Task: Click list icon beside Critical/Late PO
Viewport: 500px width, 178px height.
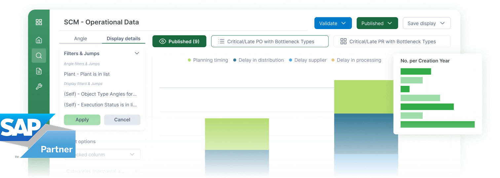Action: [x=221, y=42]
